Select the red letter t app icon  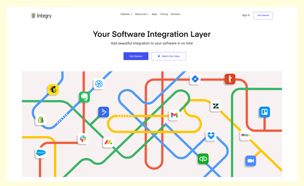point(230,79)
